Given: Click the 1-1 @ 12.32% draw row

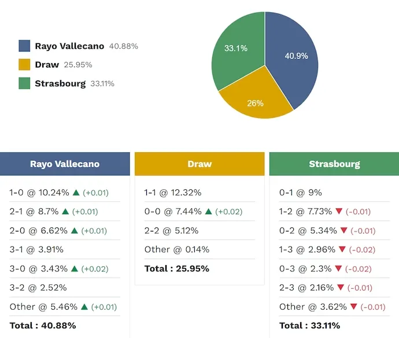Looking at the screenshot, I should (173, 193).
